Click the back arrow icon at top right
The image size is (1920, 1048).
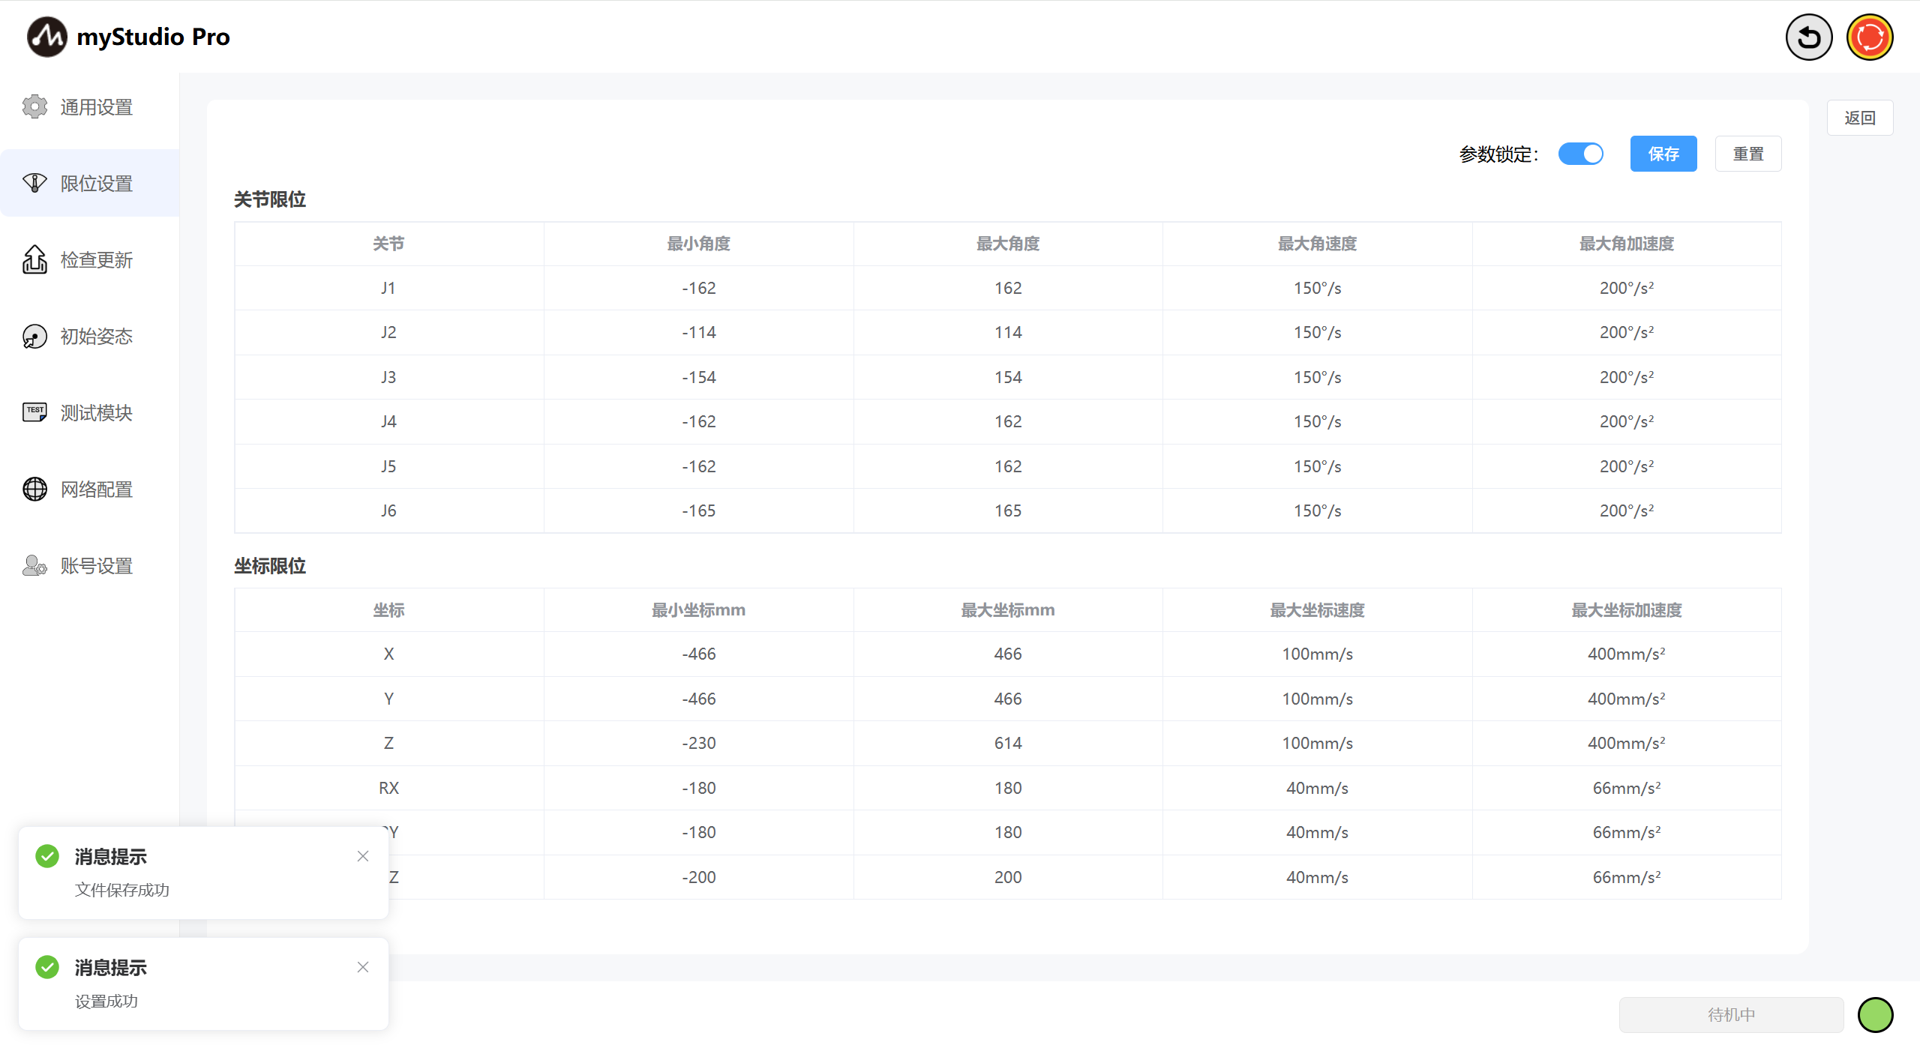(x=1808, y=37)
